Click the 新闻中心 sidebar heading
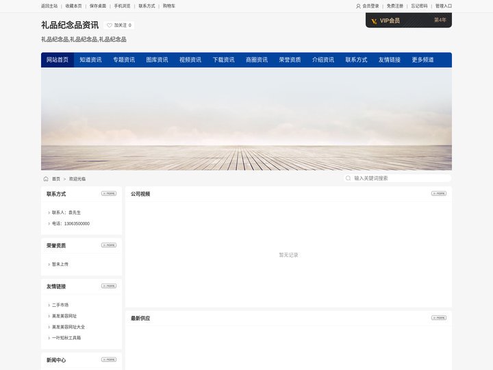This screenshot has width=493, height=370. pos(56,360)
